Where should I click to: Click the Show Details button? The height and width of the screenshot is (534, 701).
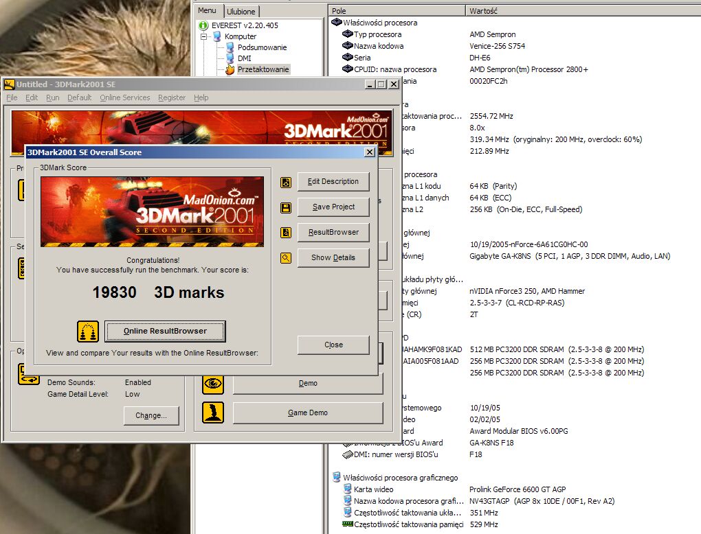333,257
